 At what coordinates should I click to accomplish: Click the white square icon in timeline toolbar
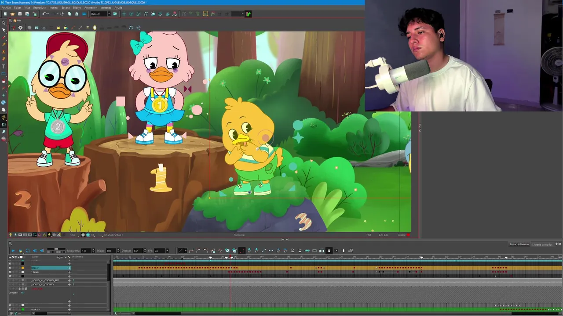(x=344, y=251)
